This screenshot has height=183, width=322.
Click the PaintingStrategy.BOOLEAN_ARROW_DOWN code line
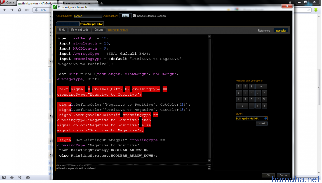108,156
